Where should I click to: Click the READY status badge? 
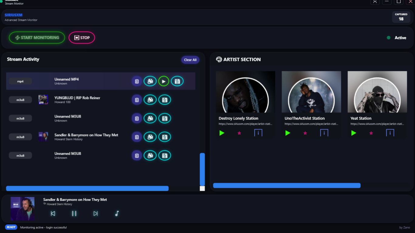[11, 227]
